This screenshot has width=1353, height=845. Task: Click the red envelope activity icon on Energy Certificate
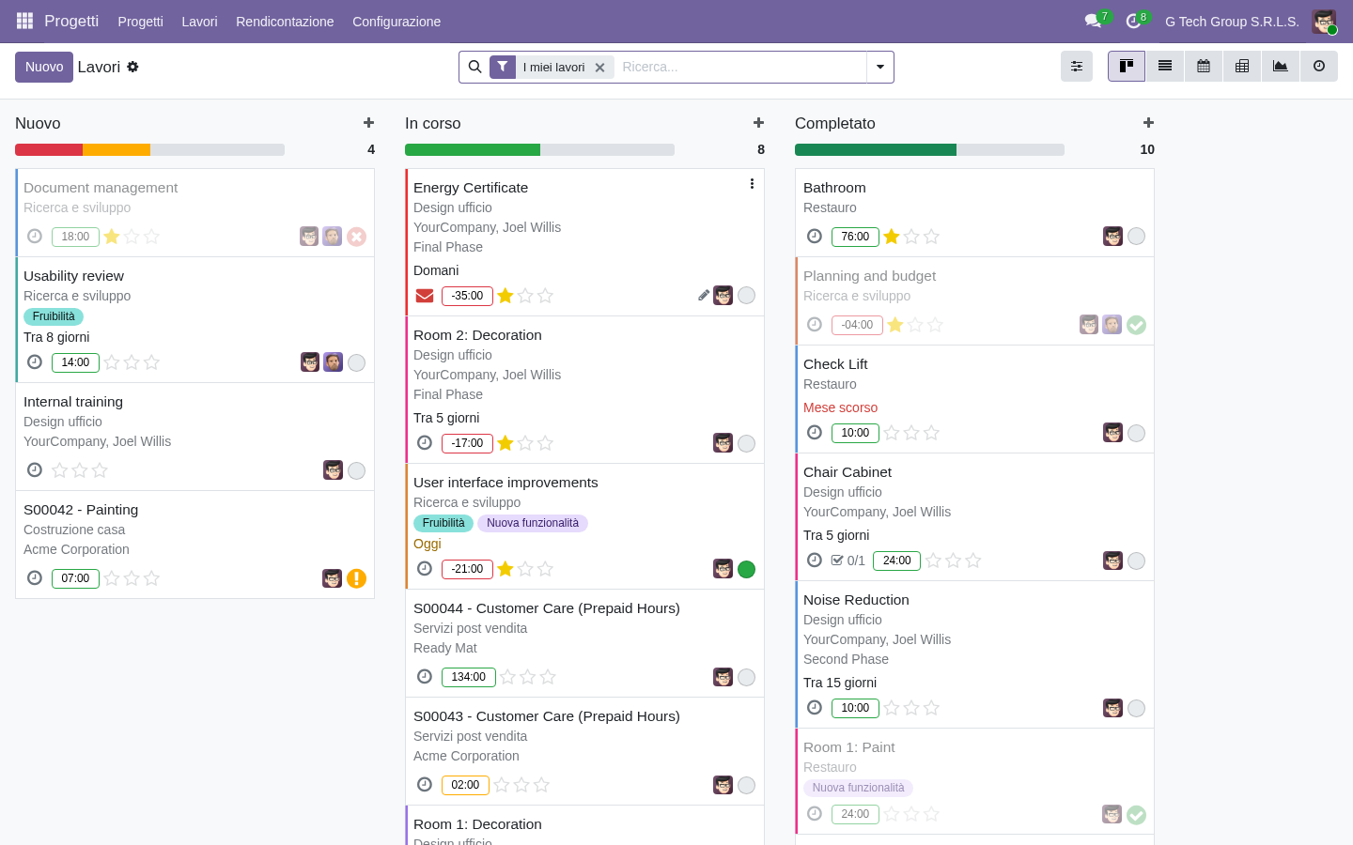pyautogui.click(x=425, y=296)
